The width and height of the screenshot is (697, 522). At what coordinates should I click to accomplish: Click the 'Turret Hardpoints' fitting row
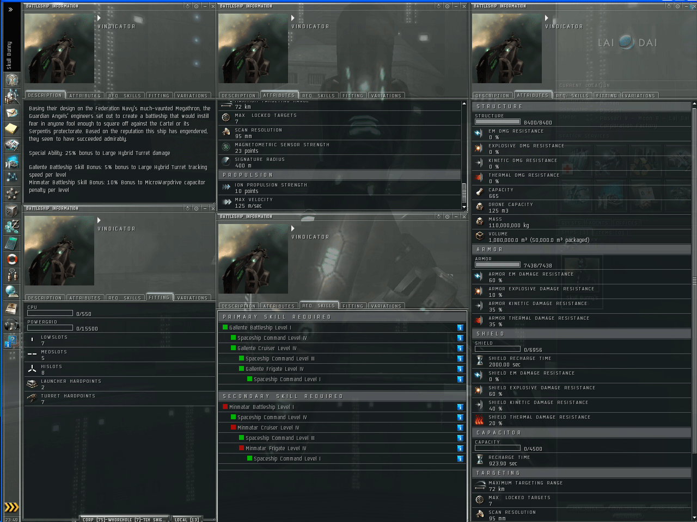click(x=120, y=399)
